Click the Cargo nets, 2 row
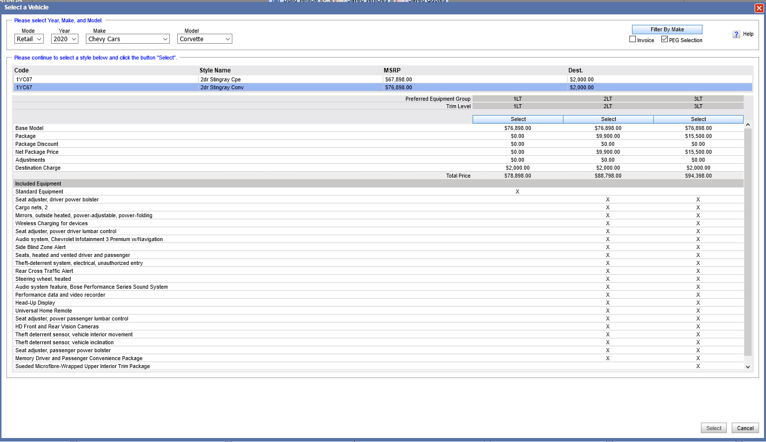 [378, 207]
